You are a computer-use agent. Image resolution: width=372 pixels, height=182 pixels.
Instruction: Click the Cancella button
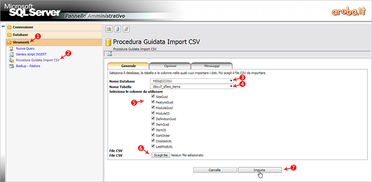click(215, 170)
